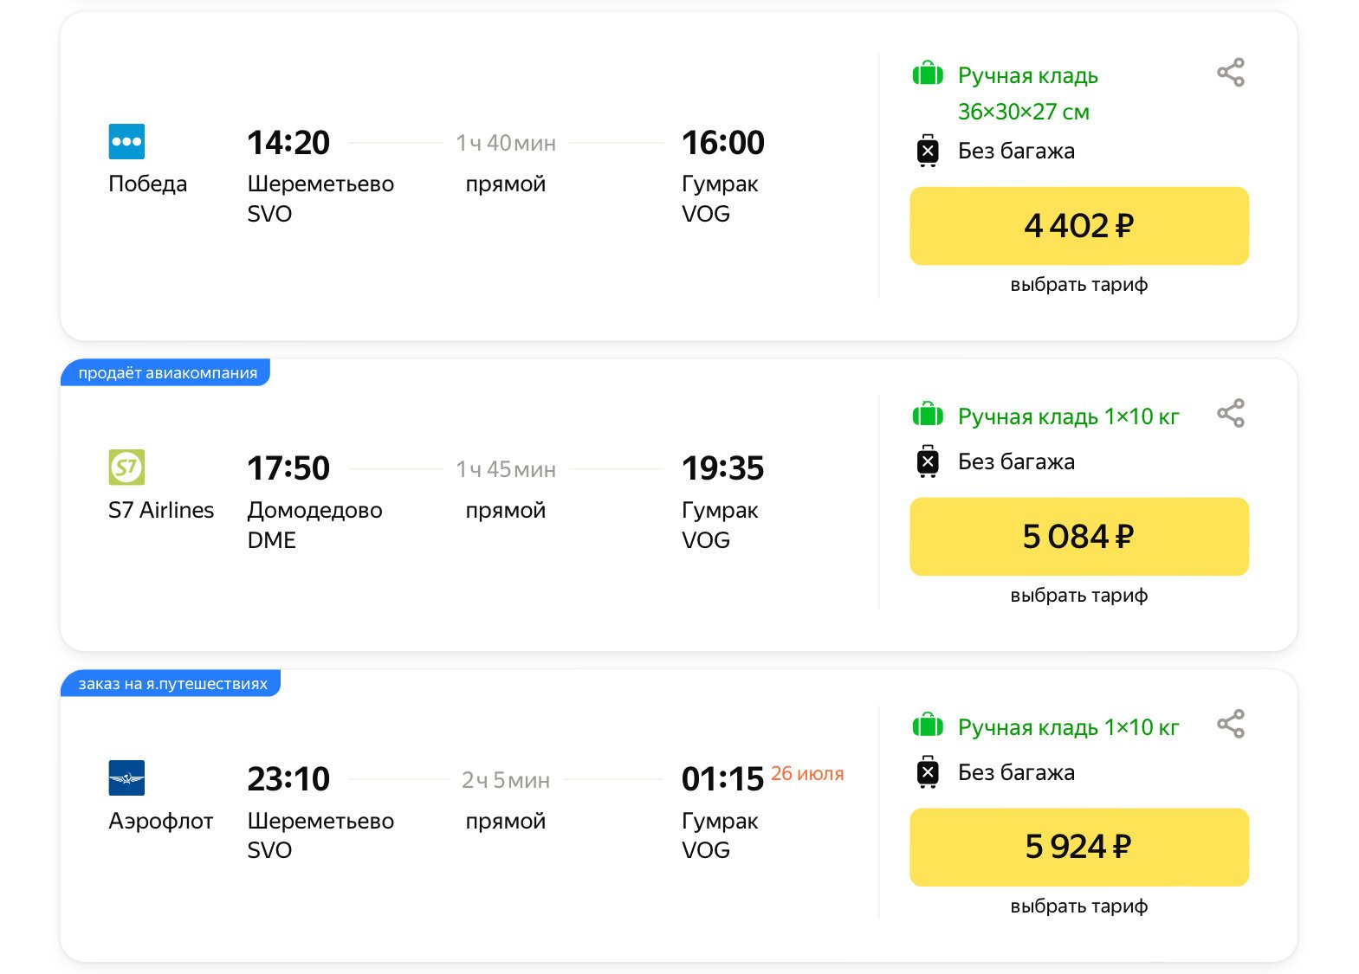Click no-baggage suitcase icon for S7 flight
The width and height of the screenshot is (1359, 974).
[928, 461]
